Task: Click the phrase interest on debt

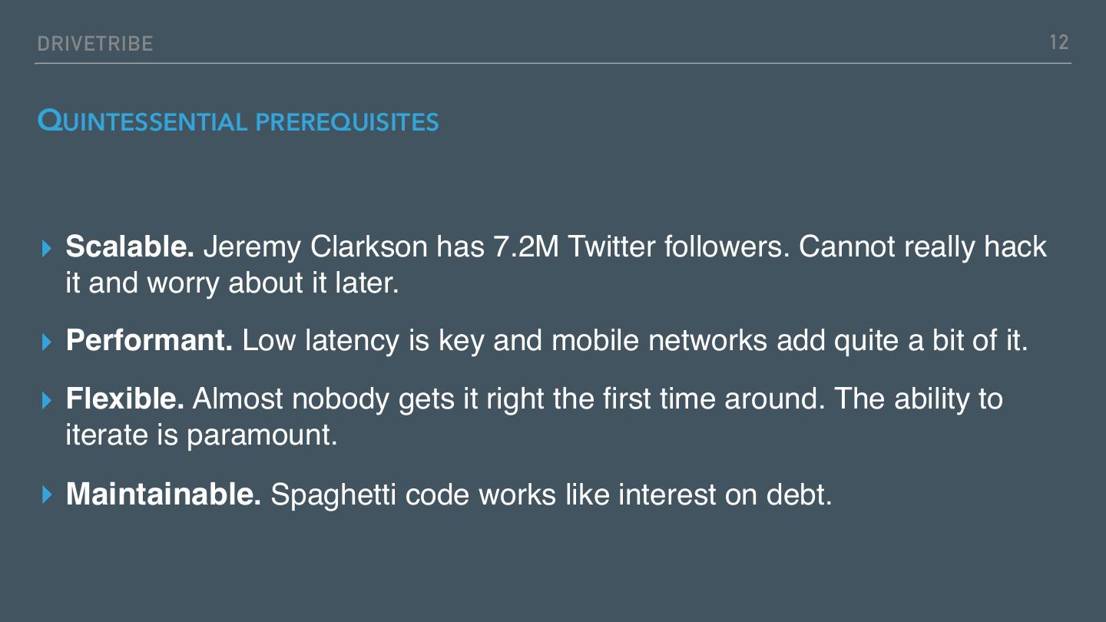Action: pos(725,495)
